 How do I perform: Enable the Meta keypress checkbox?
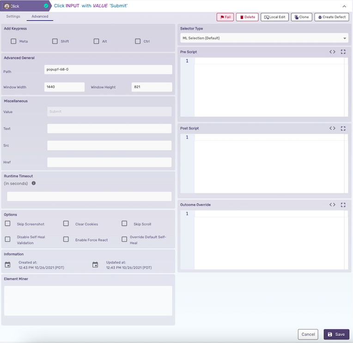click(x=13, y=41)
